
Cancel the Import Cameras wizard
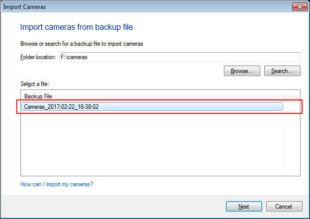point(284,207)
